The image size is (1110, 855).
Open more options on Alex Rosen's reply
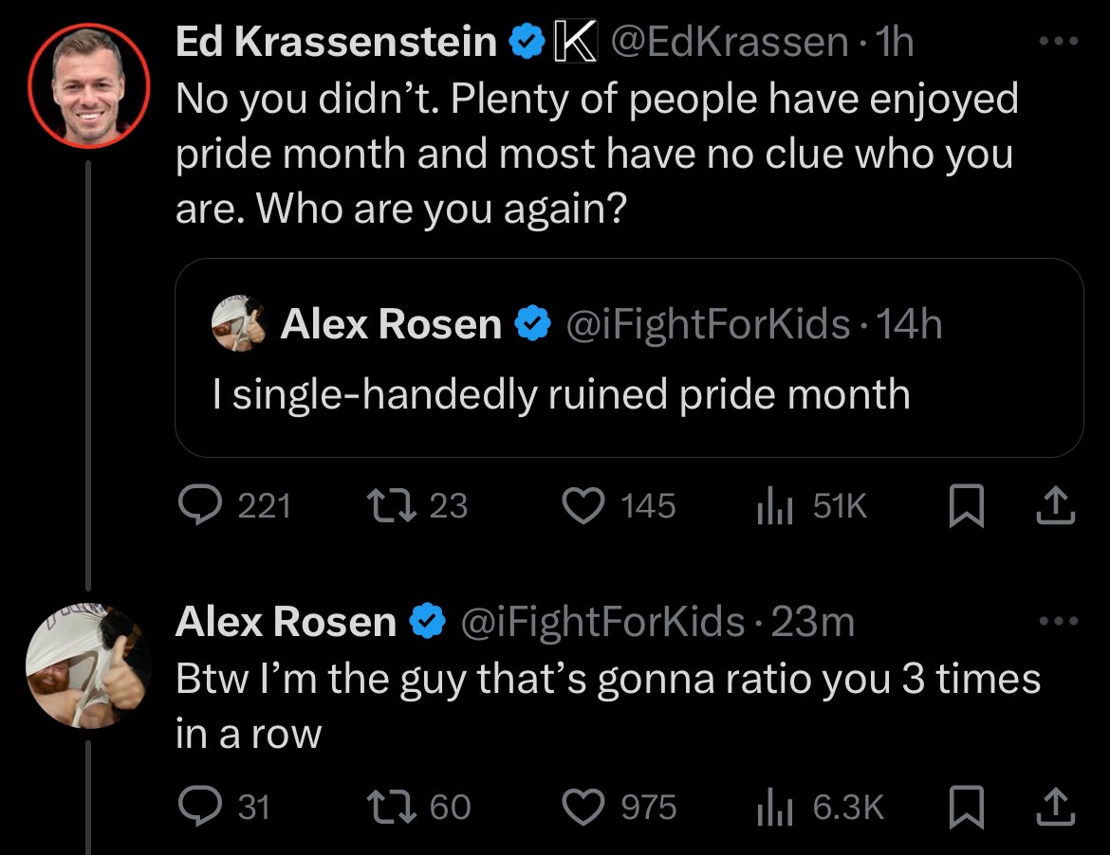pos(1059,623)
